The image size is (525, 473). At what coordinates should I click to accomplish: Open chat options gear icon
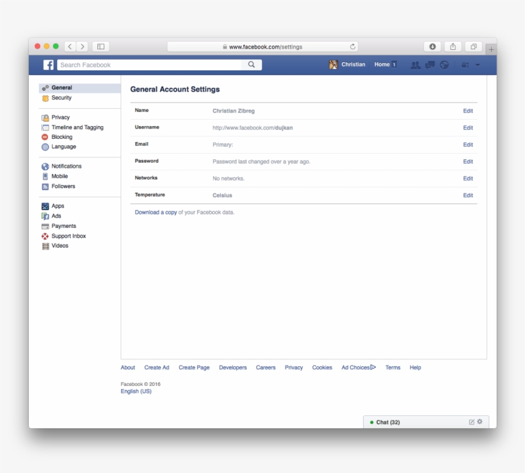[480, 422]
